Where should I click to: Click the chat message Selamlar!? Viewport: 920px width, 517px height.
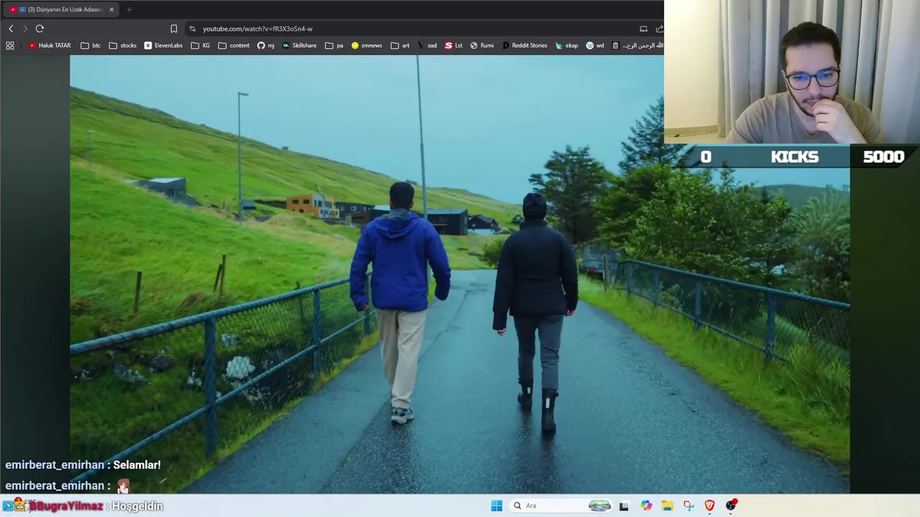tap(137, 465)
